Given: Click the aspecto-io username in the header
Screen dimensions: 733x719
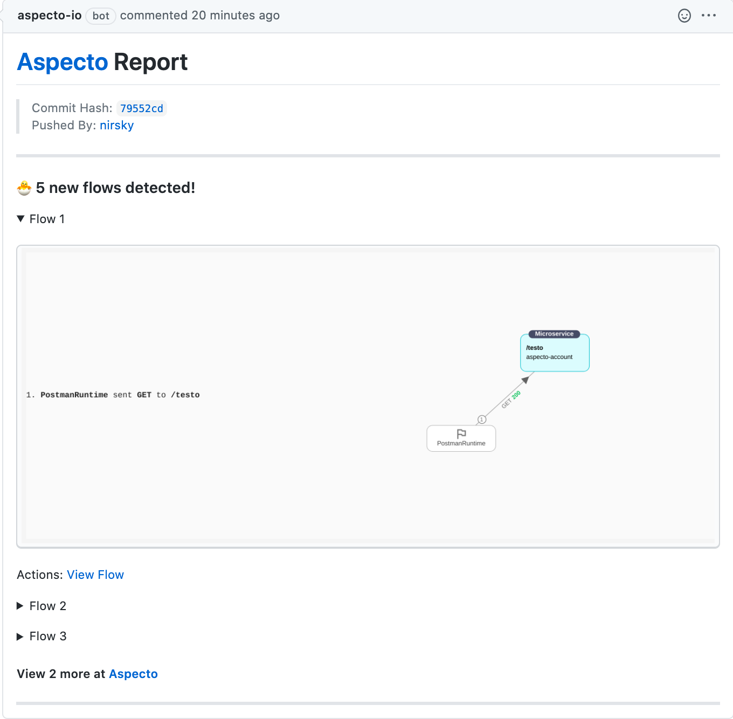Looking at the screenshot, I should click(x=49, y=15).
